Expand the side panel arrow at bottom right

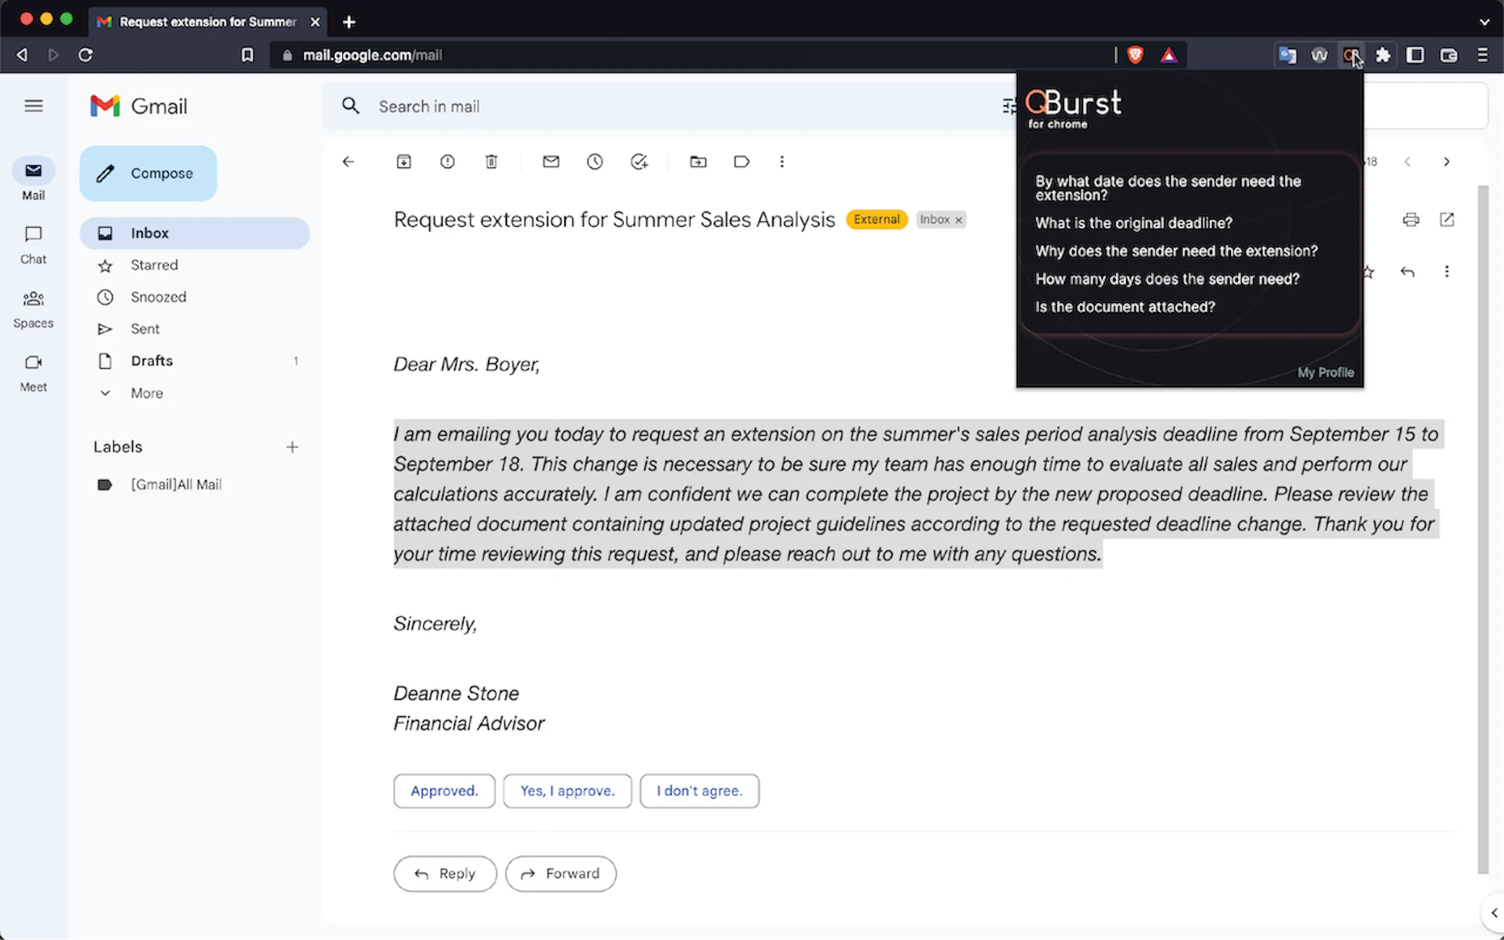coord(1493,913)
